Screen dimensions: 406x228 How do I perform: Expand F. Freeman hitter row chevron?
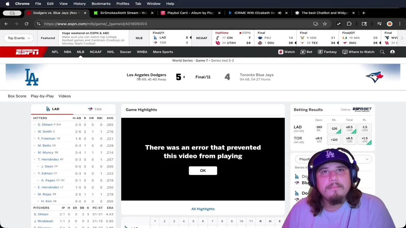(35, 138)
